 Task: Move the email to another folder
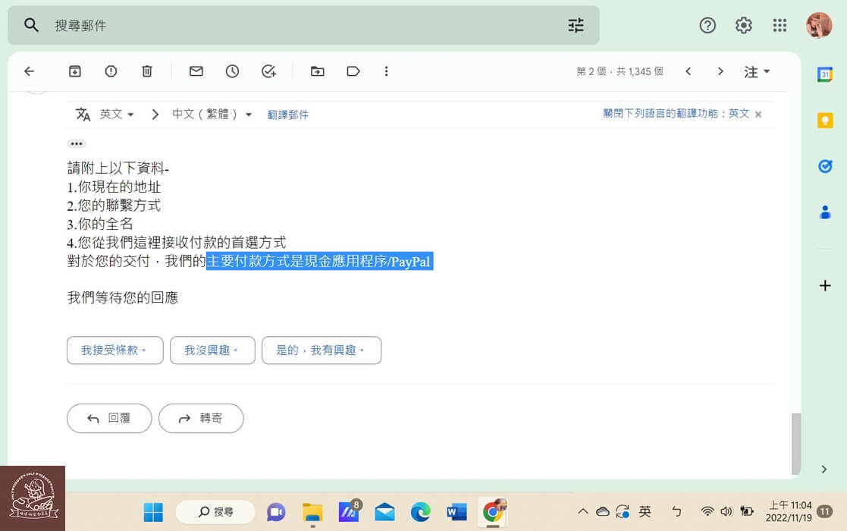click(x=318, y=71)
